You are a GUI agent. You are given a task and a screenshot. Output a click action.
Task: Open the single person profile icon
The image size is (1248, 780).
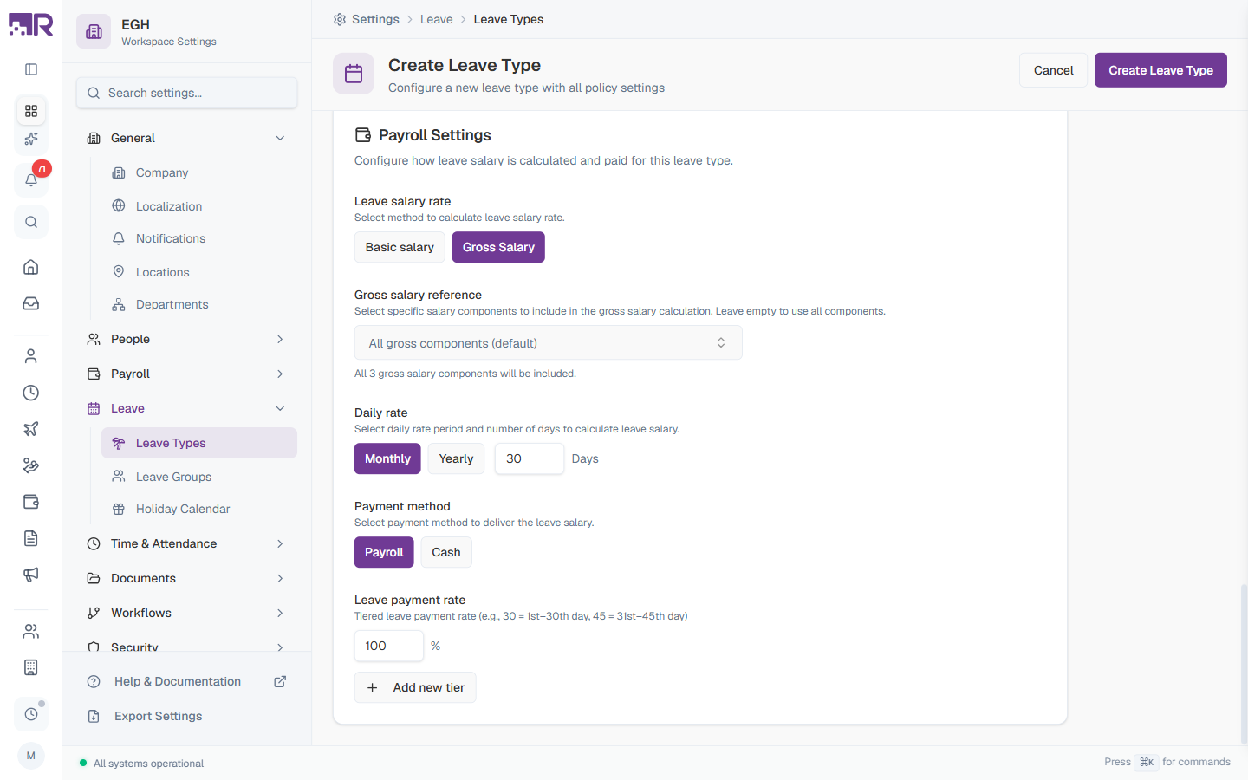point(31,356)
